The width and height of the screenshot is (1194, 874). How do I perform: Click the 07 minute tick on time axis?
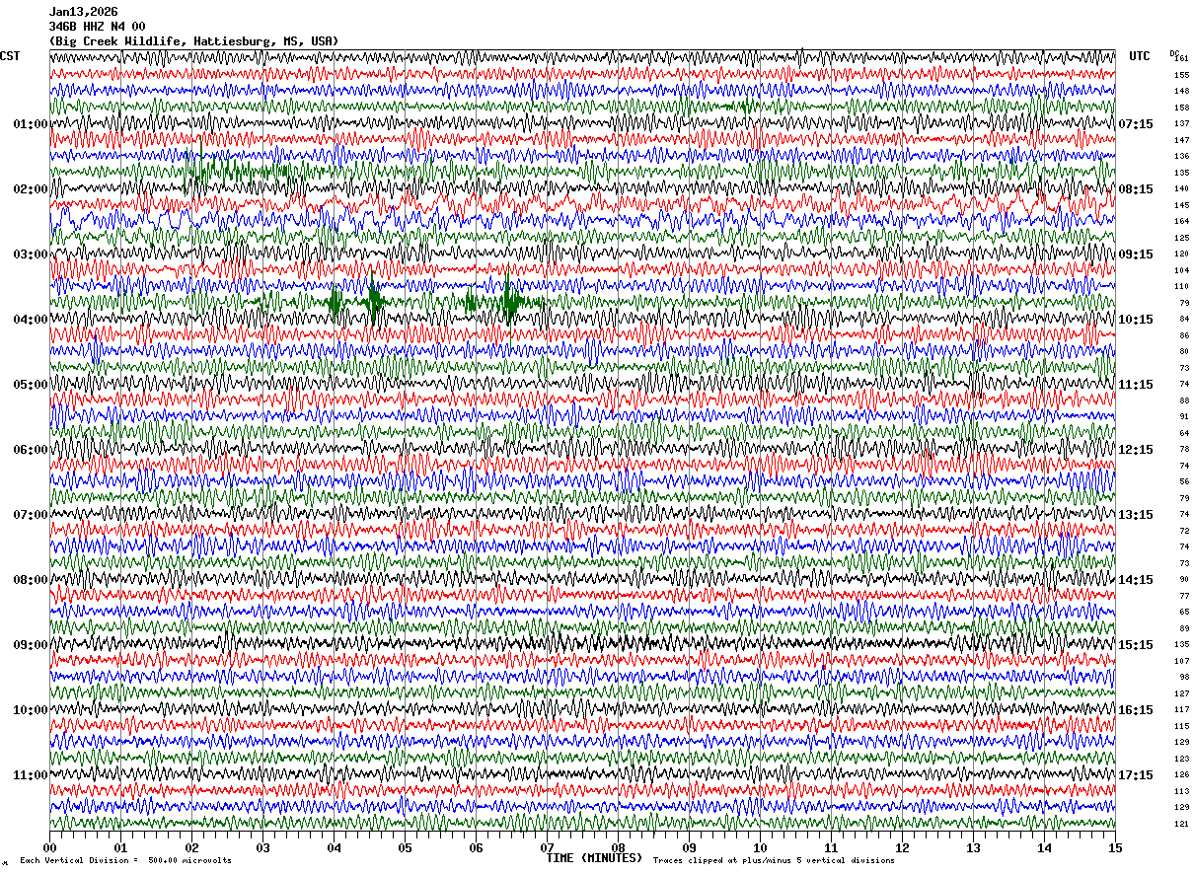pos(547,847)
